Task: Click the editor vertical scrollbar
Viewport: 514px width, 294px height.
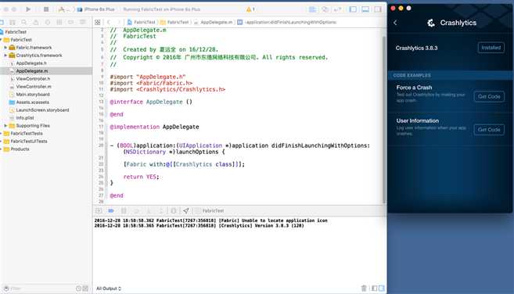Action: click(384, 120)
